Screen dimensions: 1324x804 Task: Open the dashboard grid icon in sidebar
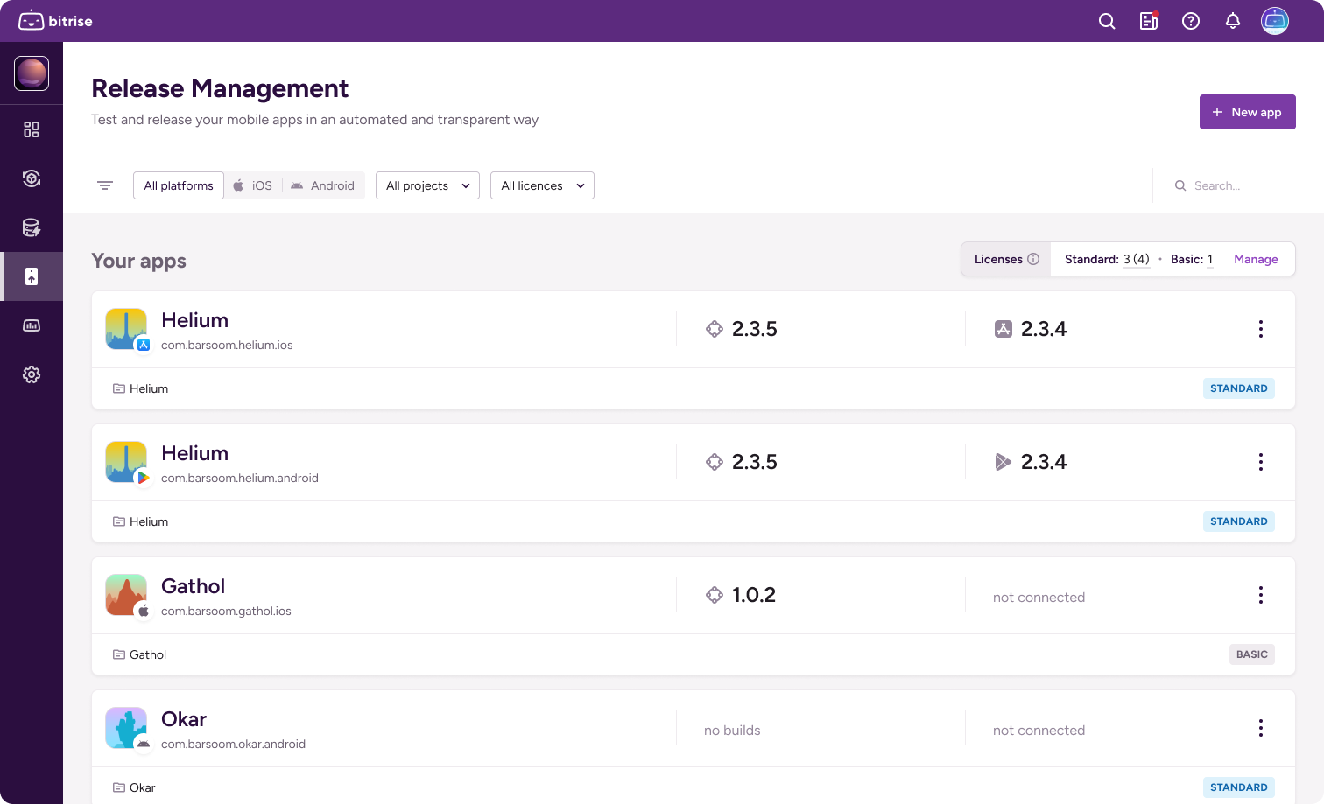coord(32,129)
